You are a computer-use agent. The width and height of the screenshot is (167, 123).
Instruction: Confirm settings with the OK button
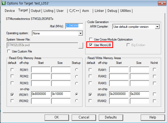[x=57, y=117]
